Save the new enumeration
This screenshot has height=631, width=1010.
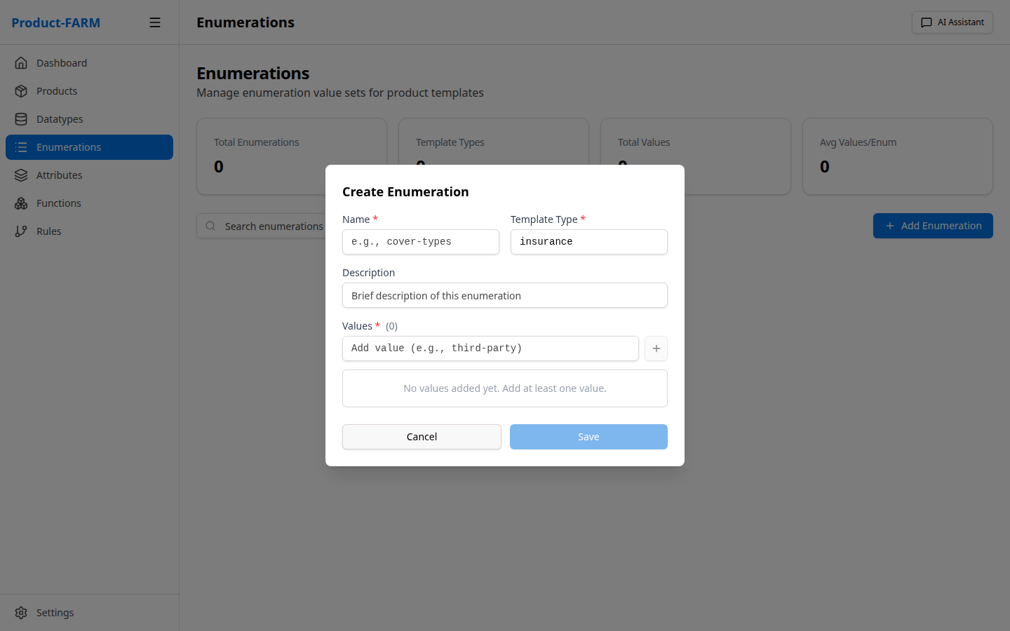pyautogui.click(x=588, y=436)
